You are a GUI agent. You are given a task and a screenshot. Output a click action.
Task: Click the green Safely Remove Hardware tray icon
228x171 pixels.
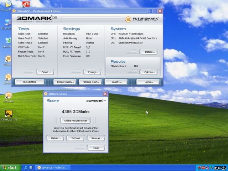[x=211, y=168]
